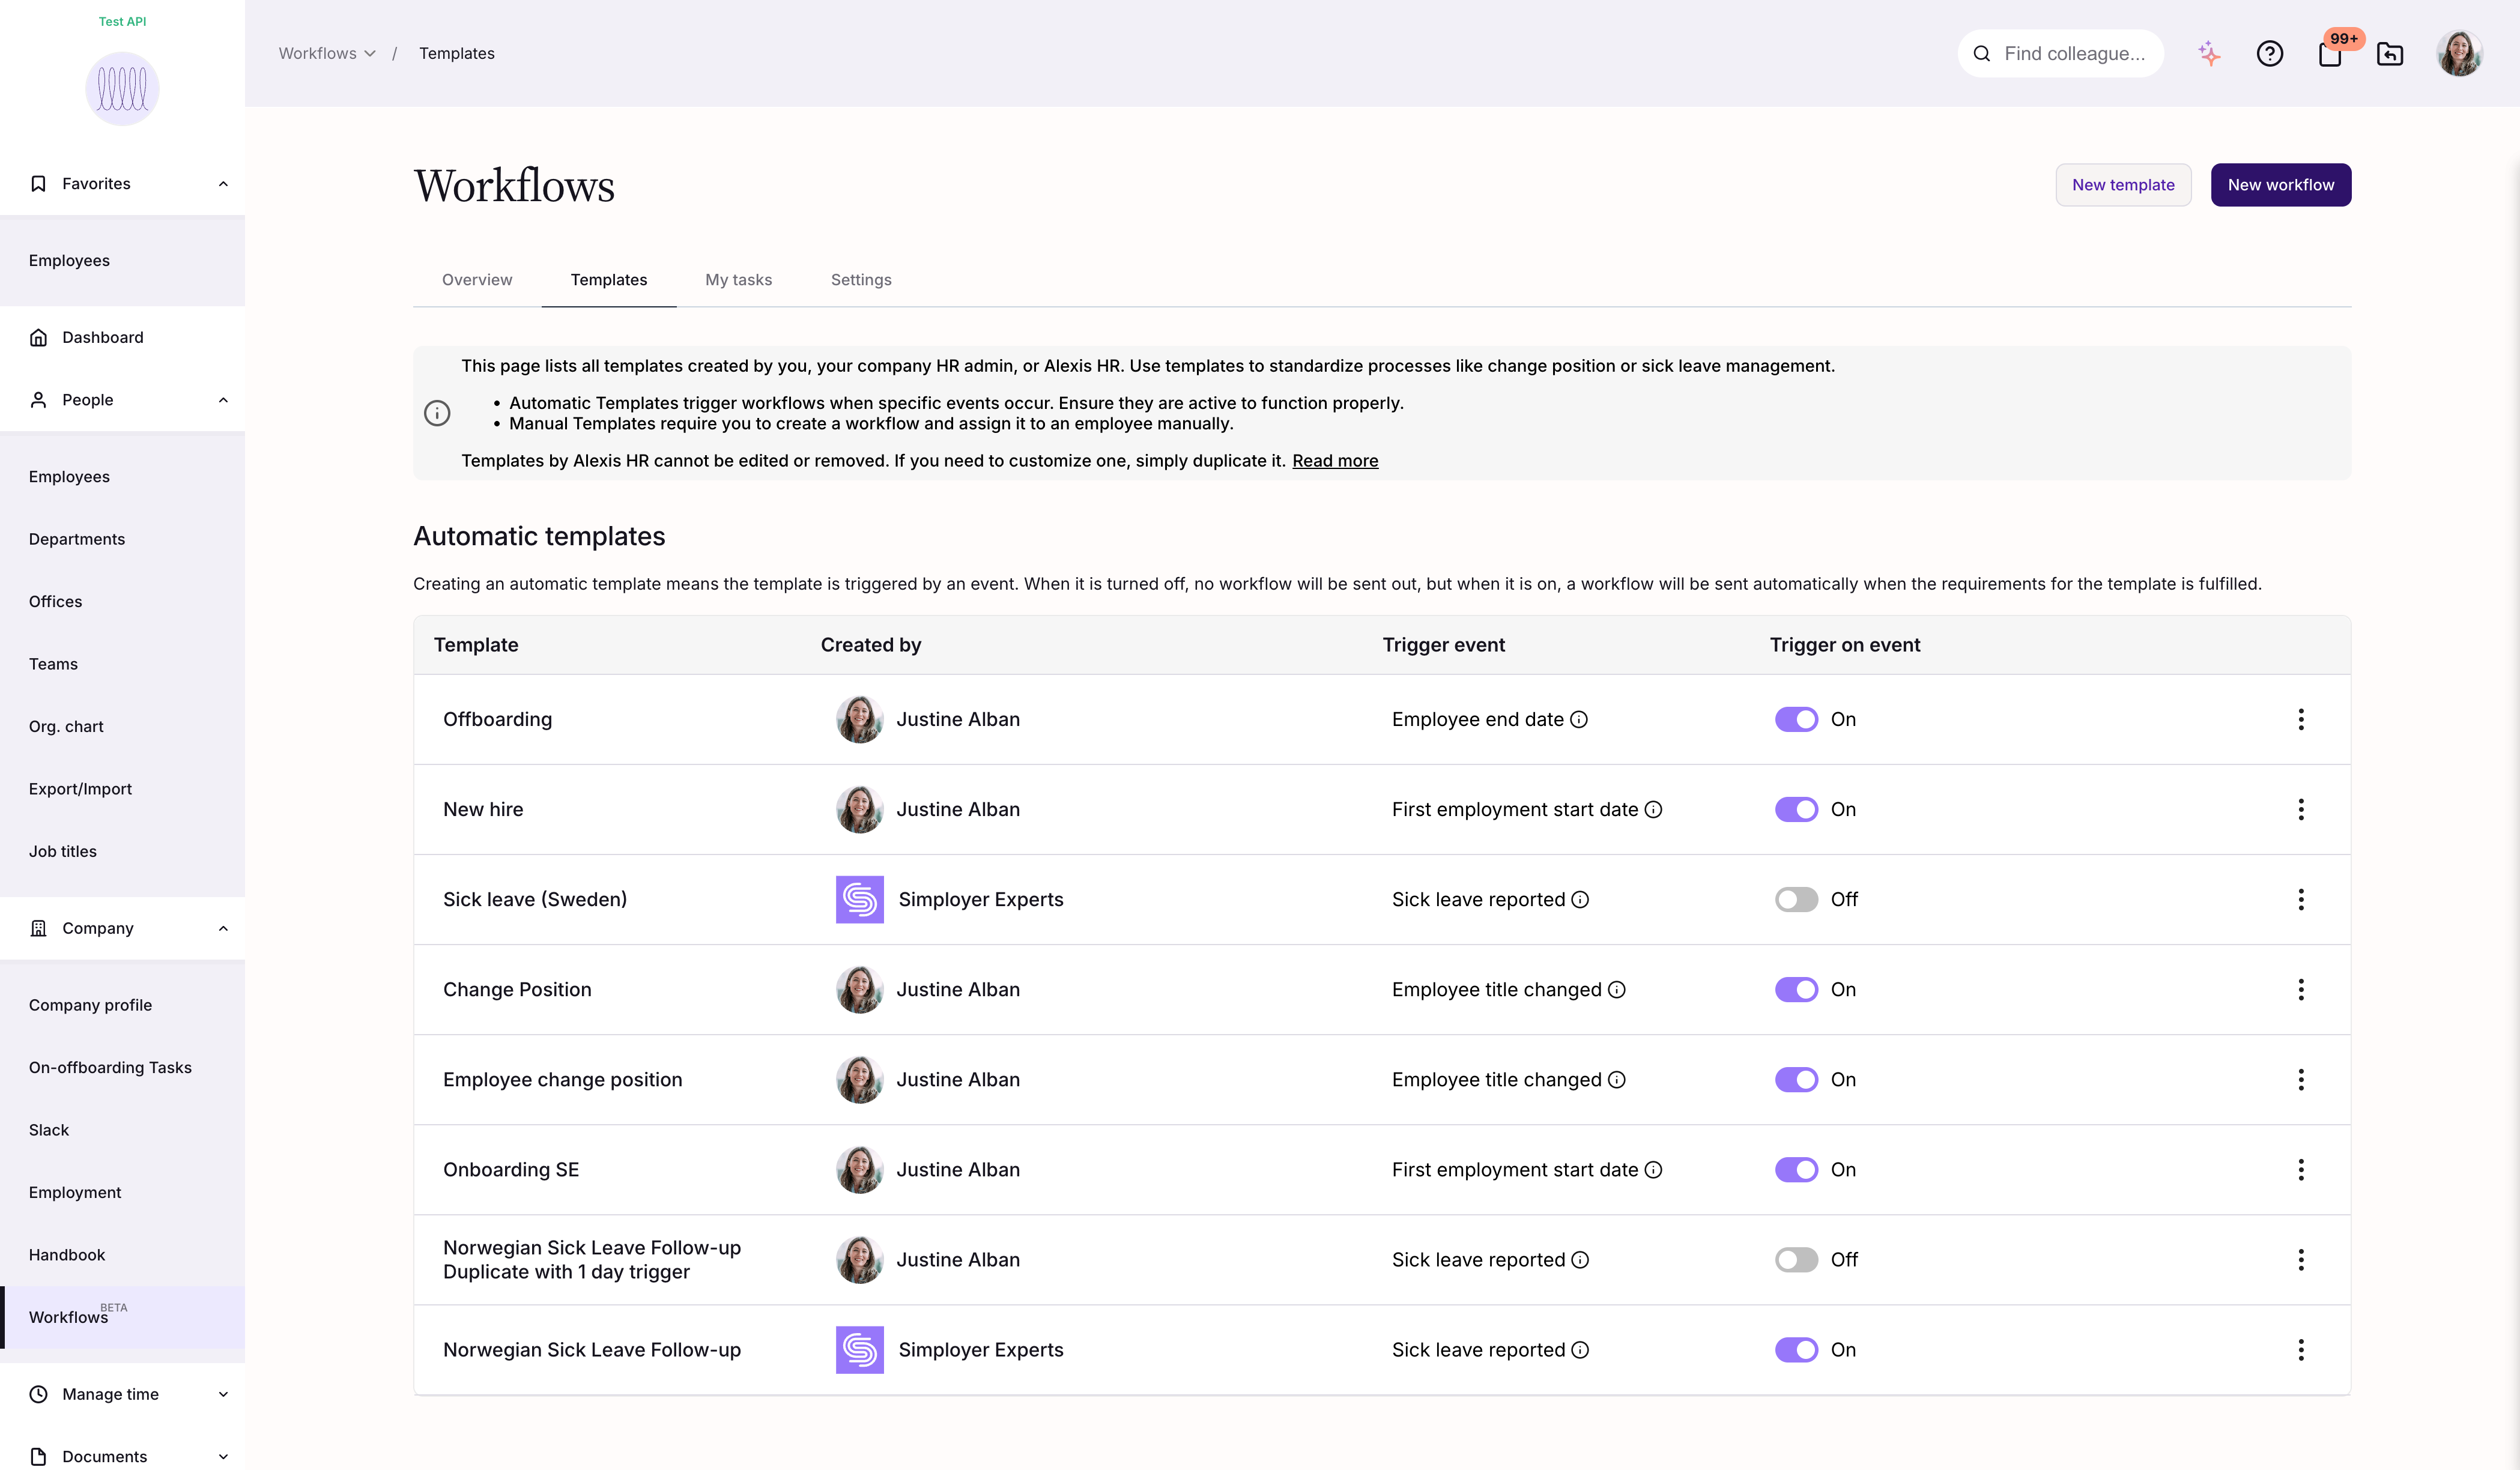Click info icon in Onboarding SE row
This screenshot has height=1470, width=2520.
(1654, 1170)
